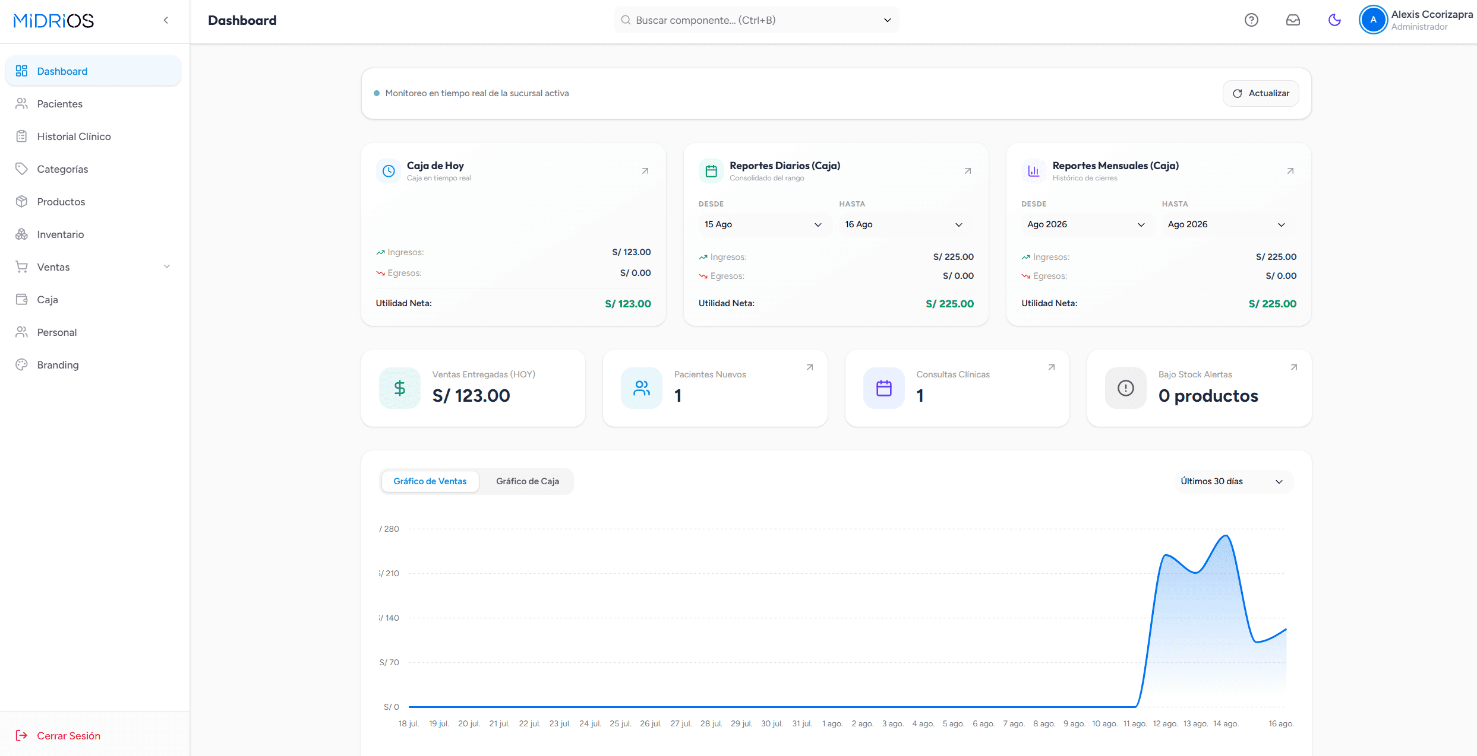This screenshot has width=1477, height=756.
Task: Click the Reportes Mensuales (Caja) title
Action: click(1116, 166)
